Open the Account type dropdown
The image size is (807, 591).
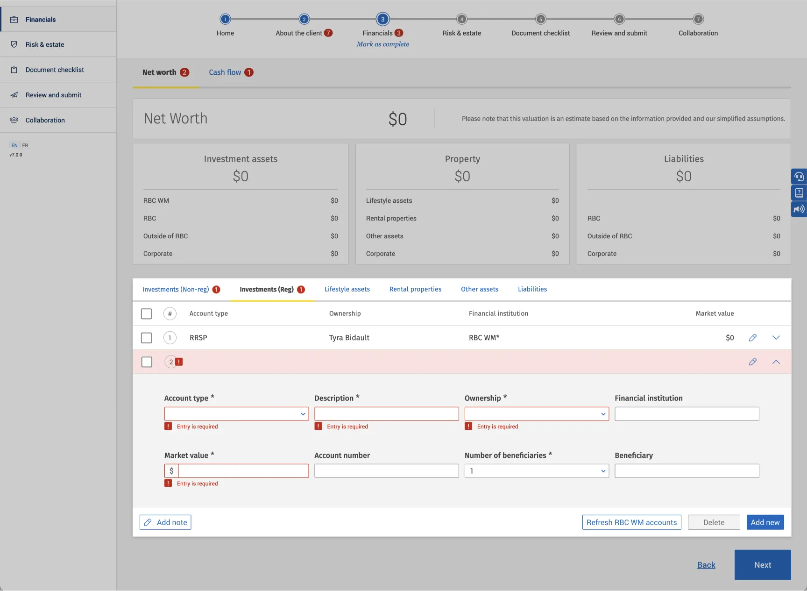click(x=236, y=414)
